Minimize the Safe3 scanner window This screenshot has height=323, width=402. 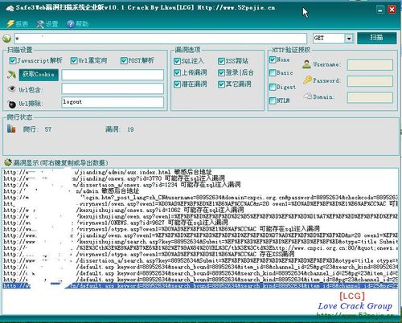(x=380, y=10)
